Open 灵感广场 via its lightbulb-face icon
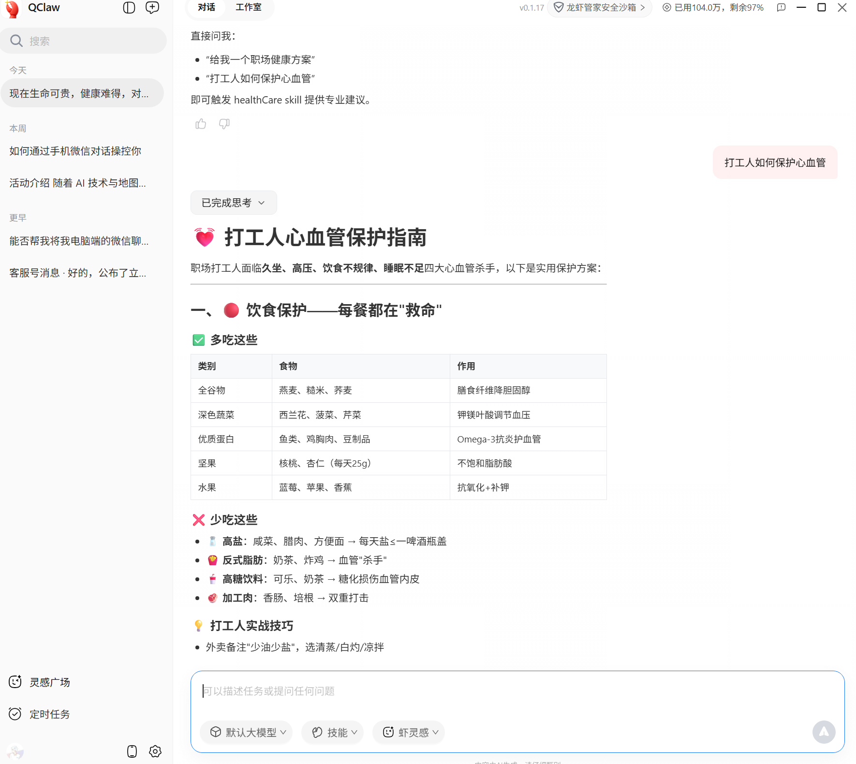The image size is (856, 764). click(15, 682)
